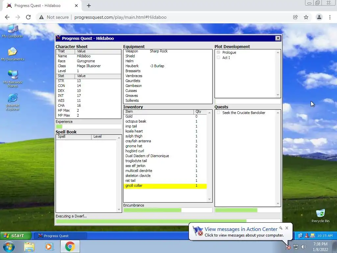Click Quests panel scroll up arrow

tap(278, 113)
